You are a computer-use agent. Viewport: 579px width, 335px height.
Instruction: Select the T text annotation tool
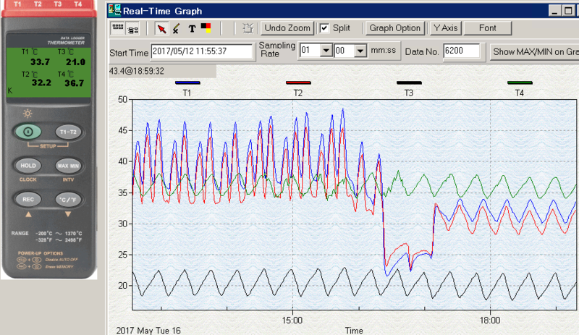click(192, 28)
